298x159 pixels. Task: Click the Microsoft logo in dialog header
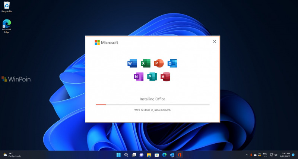[x=107, y=43]
